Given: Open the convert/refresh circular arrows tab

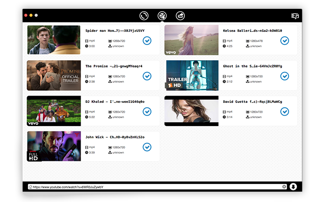Looking at the screenshot, I should coord(144,16).
